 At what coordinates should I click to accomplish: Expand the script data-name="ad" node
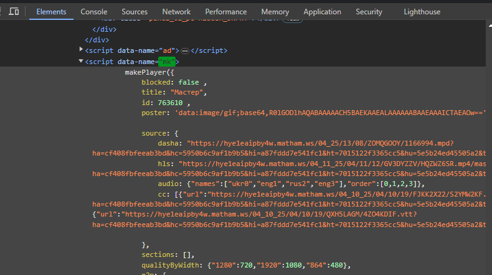click(x=81, y=49)
